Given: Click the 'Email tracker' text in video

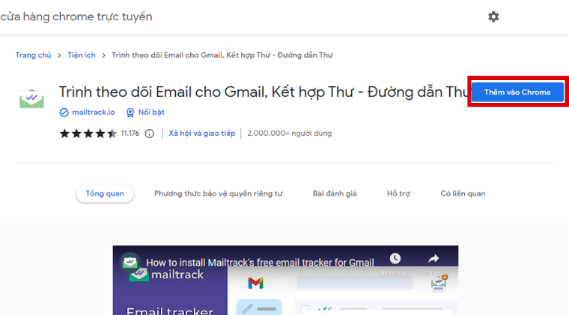Looking at the screenshot, I should [169, 311].
